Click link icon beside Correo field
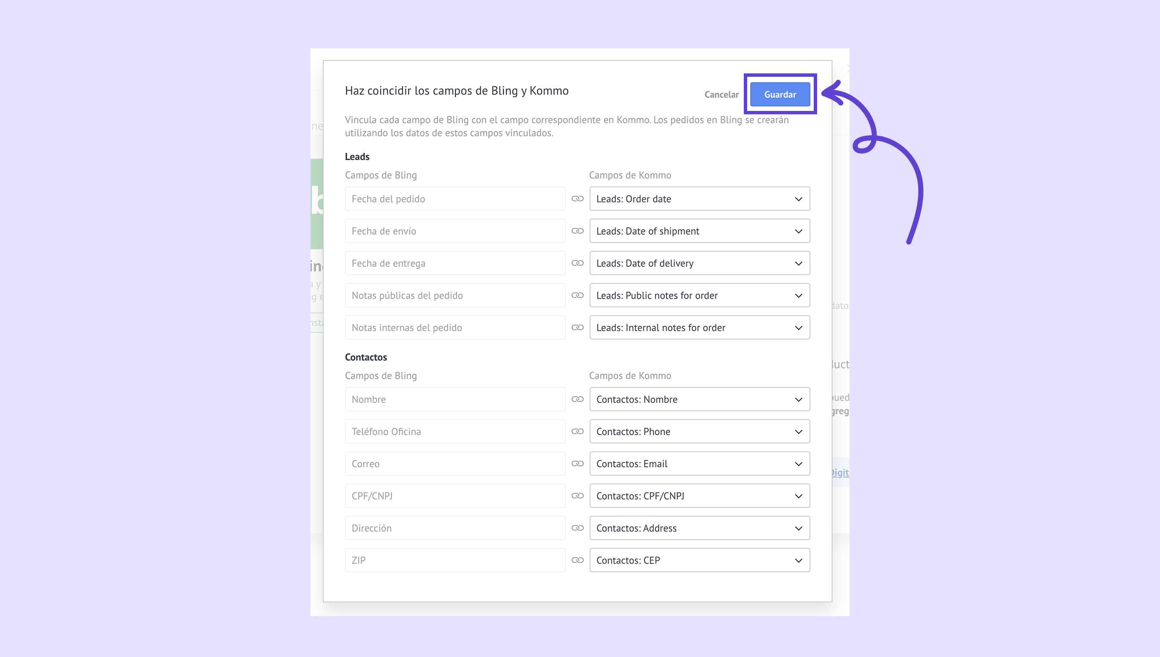 [x=577, y=464]
